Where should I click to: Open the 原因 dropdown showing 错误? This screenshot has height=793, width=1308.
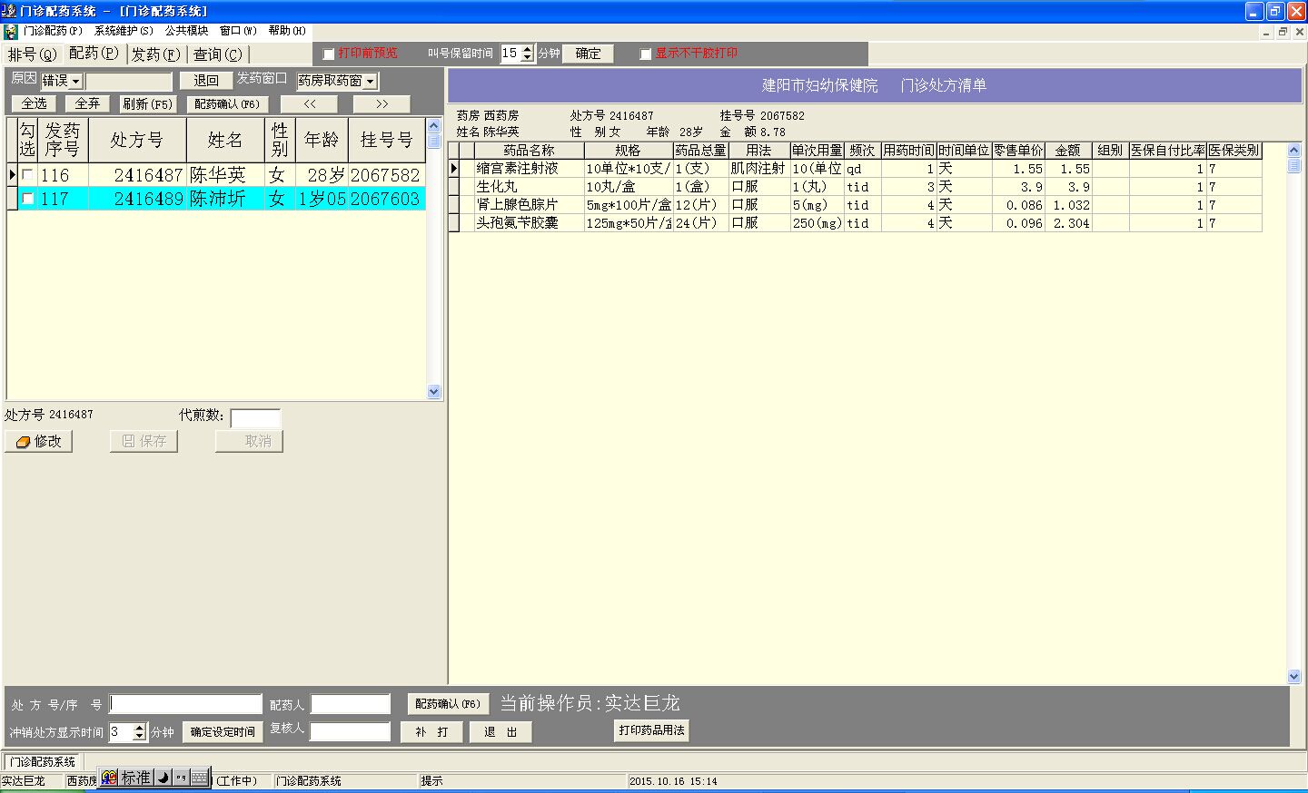tap(75, 82)
